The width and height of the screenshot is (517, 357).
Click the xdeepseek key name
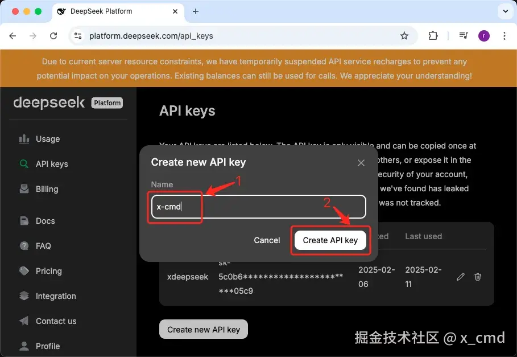[x=188, y=277]
